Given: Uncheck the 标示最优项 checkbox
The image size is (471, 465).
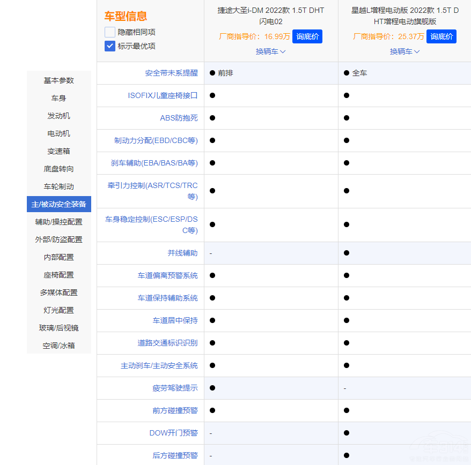Looking at the screenshot, I should click(x=110, y=46).
